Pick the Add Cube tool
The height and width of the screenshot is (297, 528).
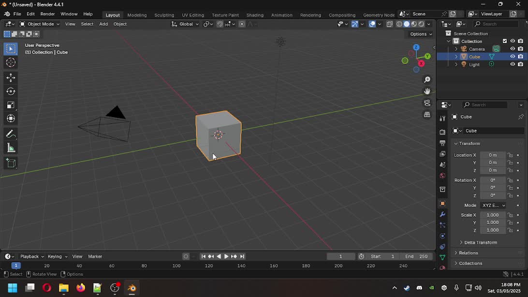(11, 163)
